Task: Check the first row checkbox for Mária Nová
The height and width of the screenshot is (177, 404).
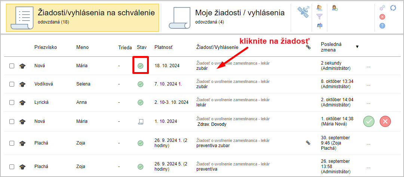Action: click(12, 66)
